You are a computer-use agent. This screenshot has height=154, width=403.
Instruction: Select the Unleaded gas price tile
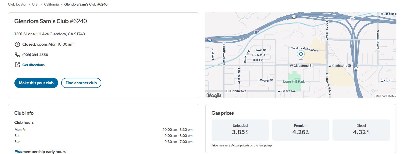(x=240, y=130)
